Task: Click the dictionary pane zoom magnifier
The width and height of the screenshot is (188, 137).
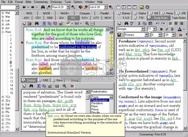Action: [x=64, y=86]
